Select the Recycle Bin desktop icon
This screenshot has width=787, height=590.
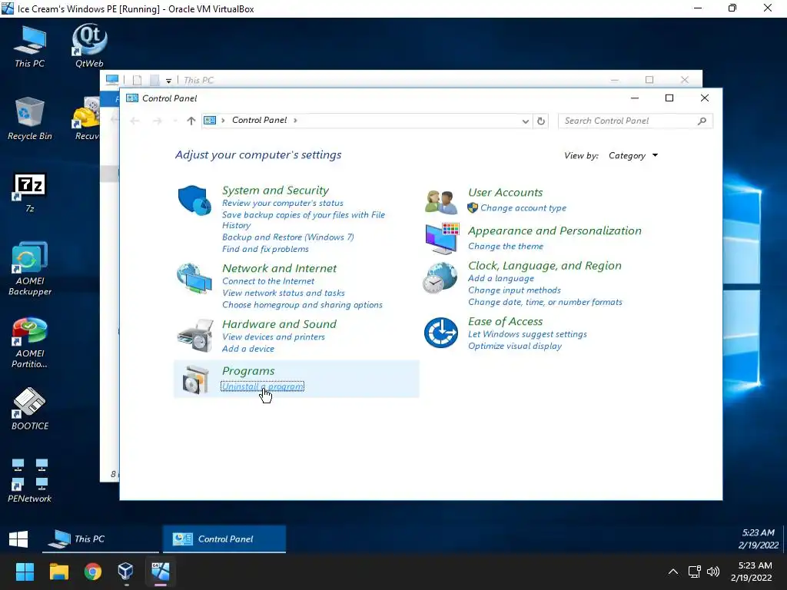coord(30,118)
